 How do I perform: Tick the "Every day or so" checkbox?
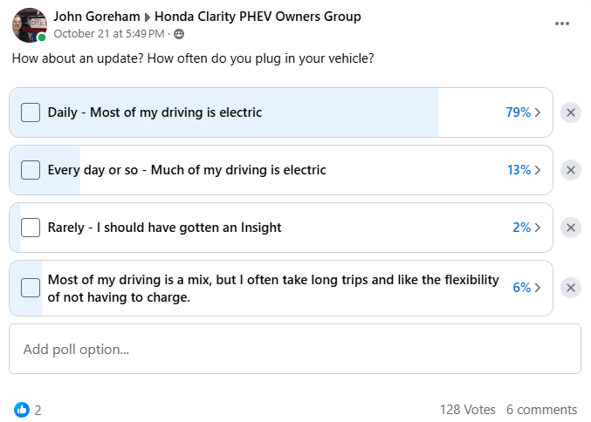click(x=31, y=170)
